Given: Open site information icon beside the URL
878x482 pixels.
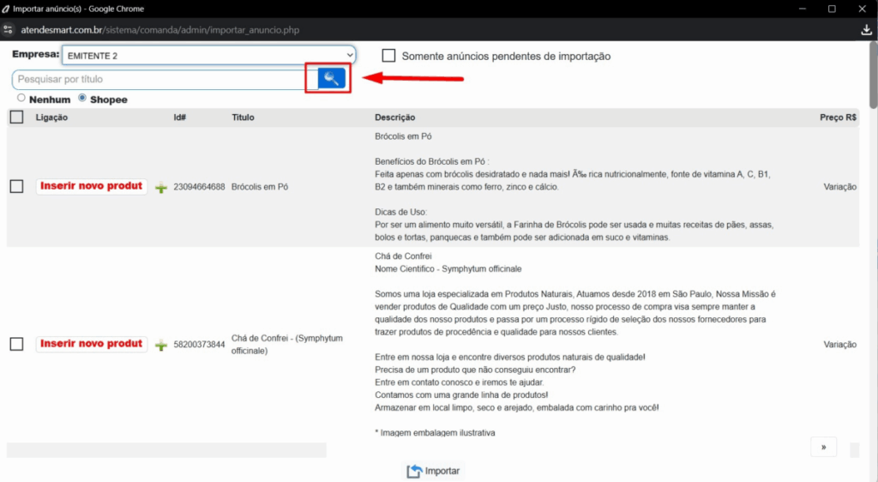Looking at the screenshot, I should tap(9, 30).
